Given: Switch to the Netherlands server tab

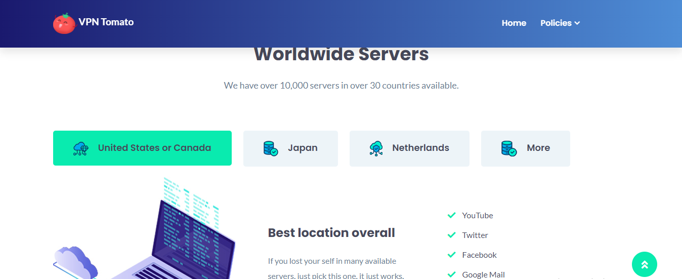Looking at the screenshot, I should pos(409,148).
